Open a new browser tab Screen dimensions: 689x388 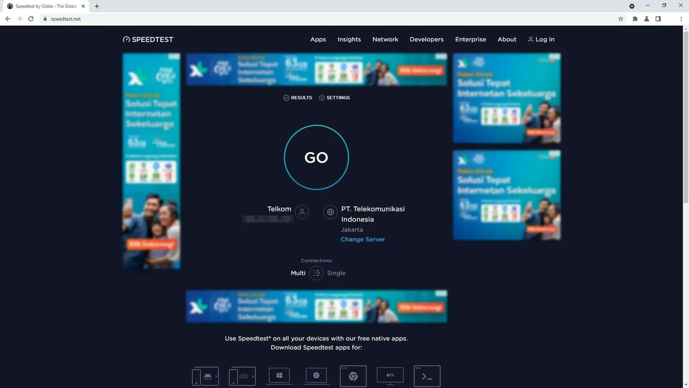[97, 6]
